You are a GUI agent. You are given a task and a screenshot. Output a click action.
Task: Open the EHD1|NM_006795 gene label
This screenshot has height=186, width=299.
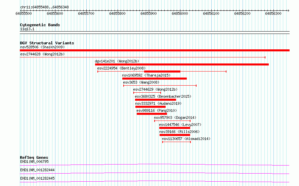click(34, 161)
